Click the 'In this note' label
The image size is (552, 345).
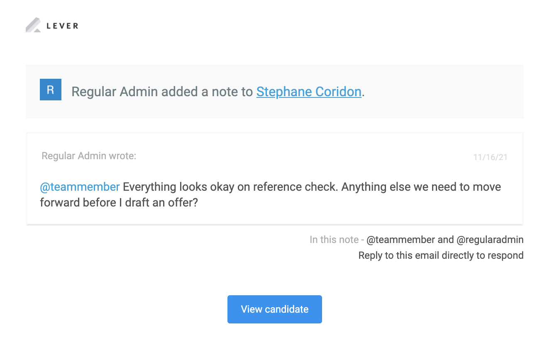(334, 240)
